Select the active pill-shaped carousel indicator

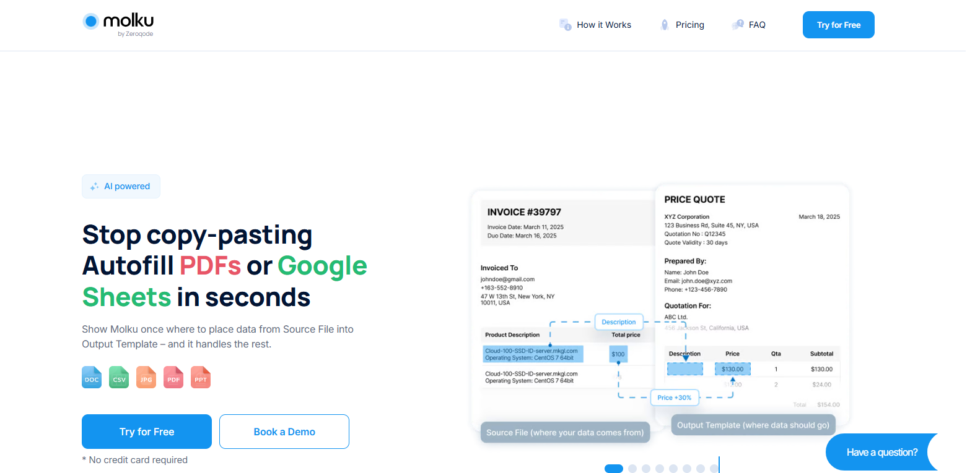pyautogui.click(x=614, y=469)
